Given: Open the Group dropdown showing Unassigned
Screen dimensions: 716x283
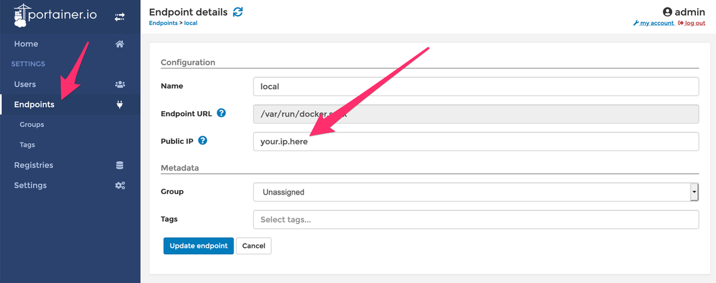Looking at the screenshot, I should (476, 192).
